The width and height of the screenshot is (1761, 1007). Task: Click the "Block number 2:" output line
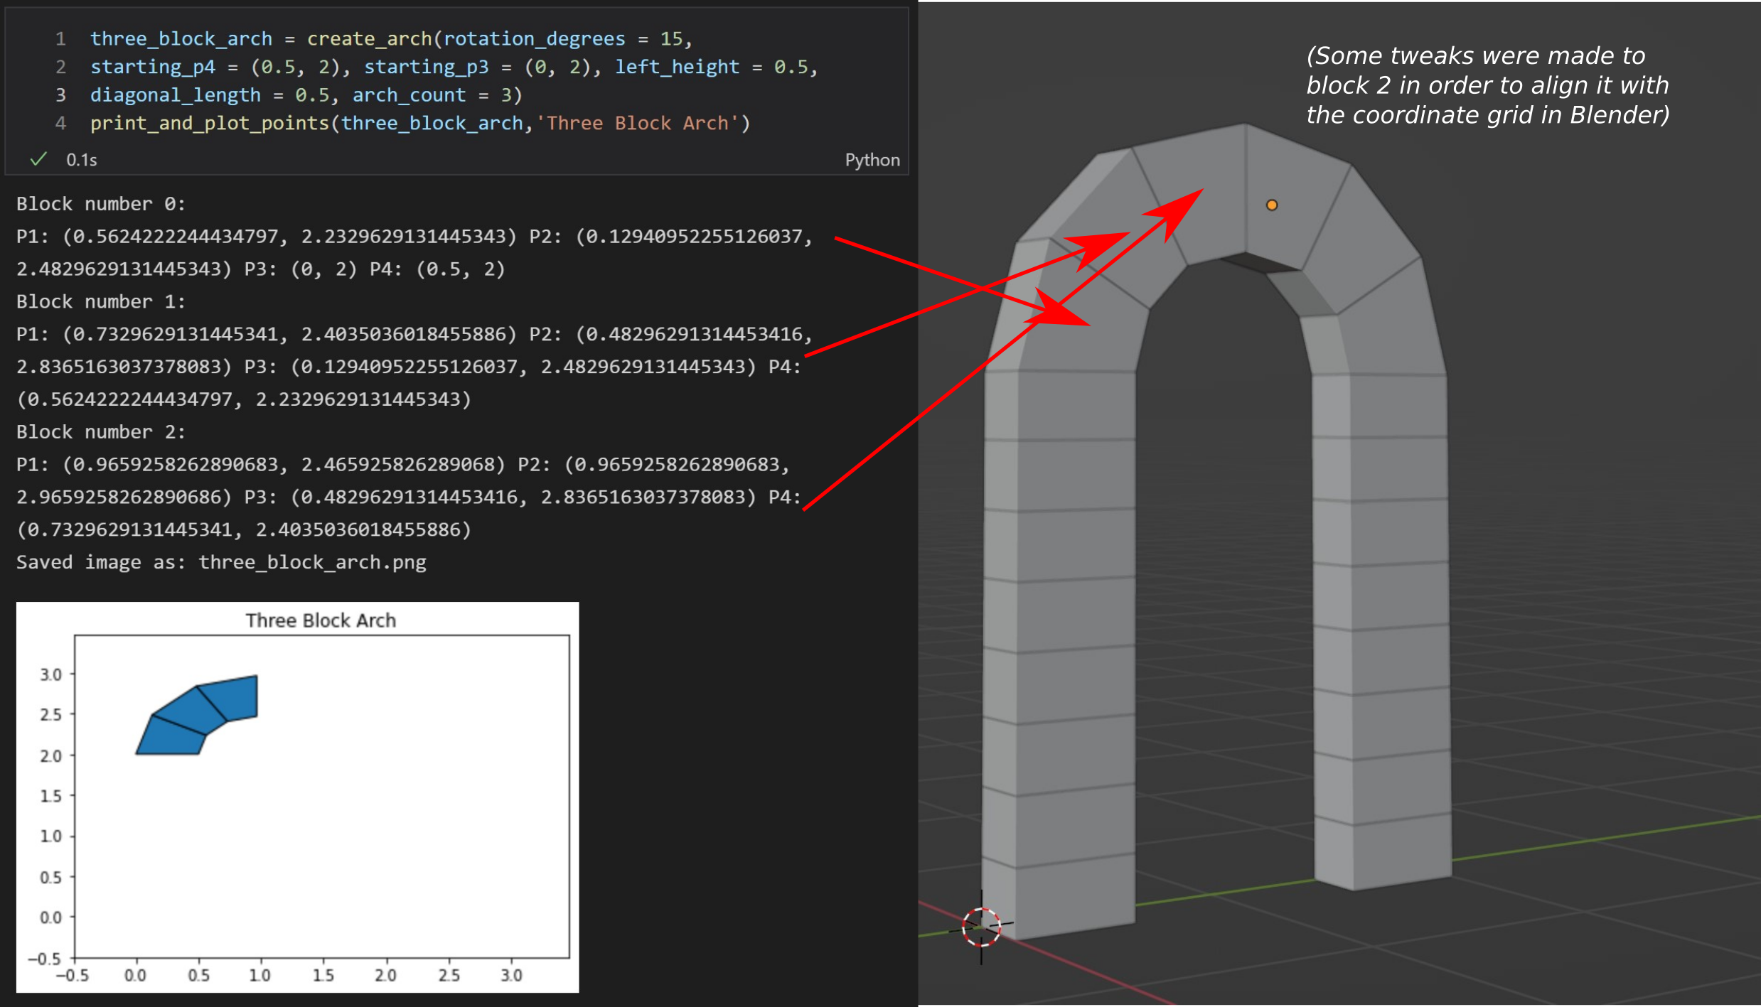click(101, 432)
